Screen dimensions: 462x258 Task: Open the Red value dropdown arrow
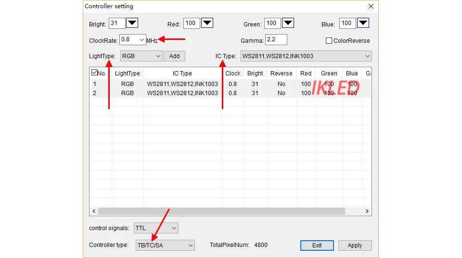(x=207, y=23)
